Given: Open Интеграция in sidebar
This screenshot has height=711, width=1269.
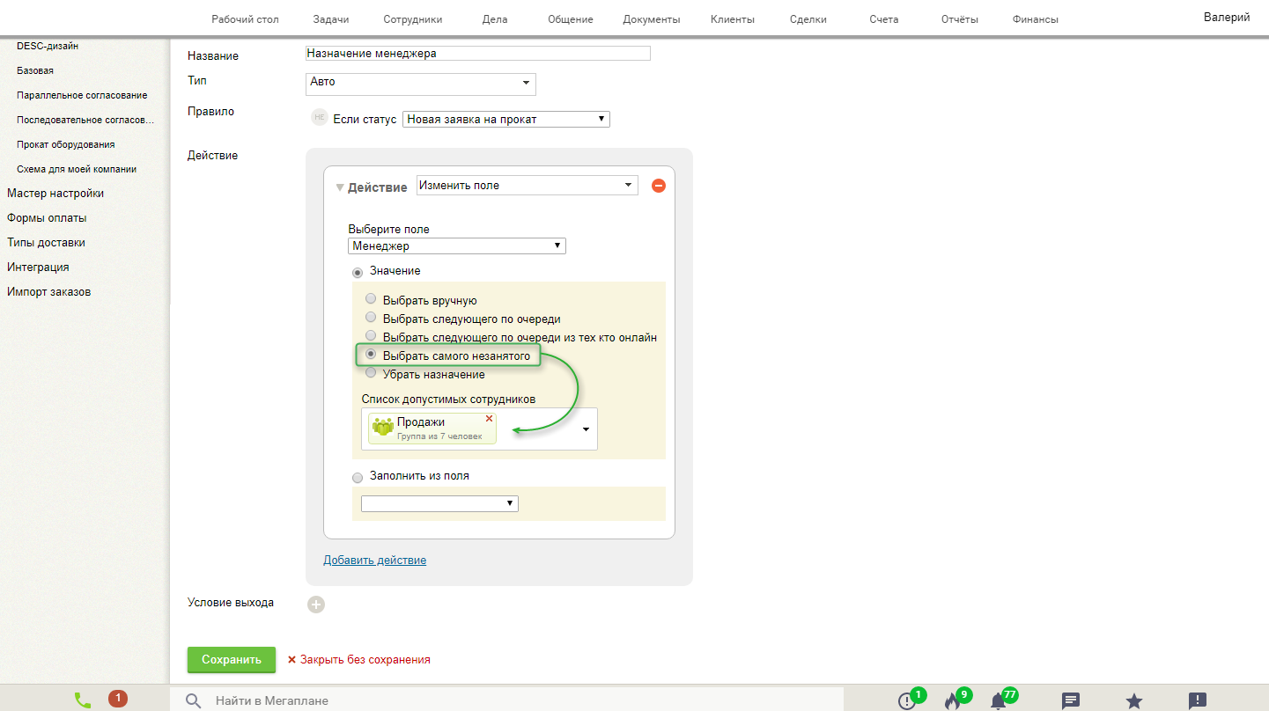Looking at the screenshot, I should click(38, 268).
